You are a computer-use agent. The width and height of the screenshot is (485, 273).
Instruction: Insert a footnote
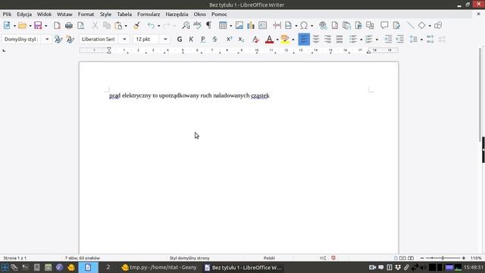(x=335, y=25)
